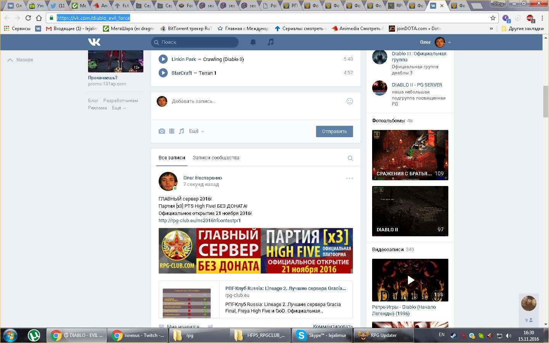Reload the page

coord(28,18)
